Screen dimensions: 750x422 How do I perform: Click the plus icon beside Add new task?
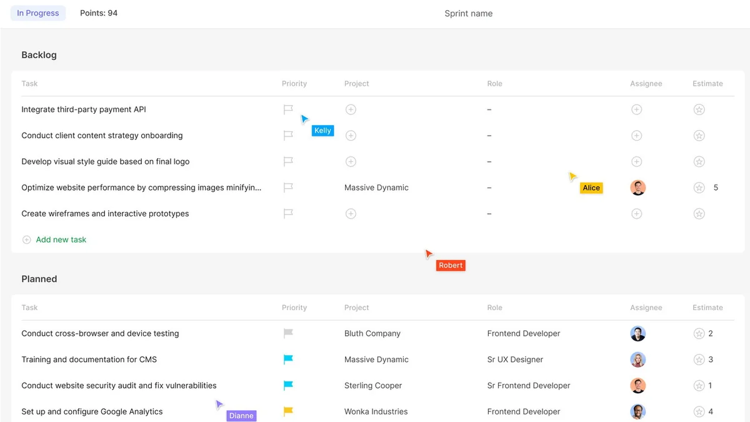(x=26, y=239)
